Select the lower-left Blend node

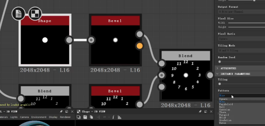coord(45,96)
